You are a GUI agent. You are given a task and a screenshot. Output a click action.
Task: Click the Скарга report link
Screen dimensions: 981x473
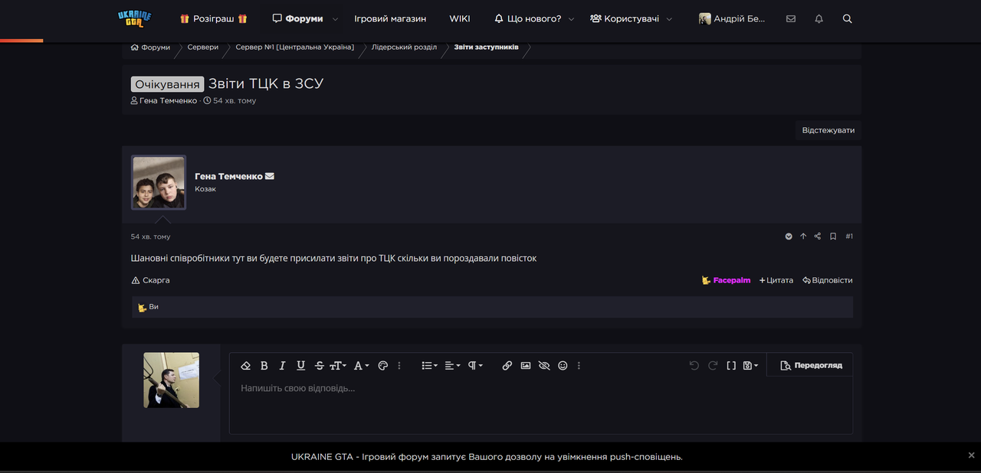point(151,280)
